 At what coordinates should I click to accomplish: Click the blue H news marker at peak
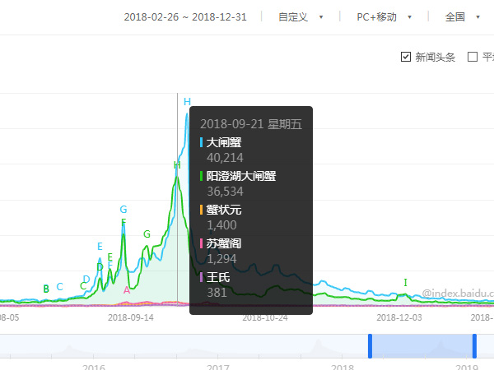187,102
